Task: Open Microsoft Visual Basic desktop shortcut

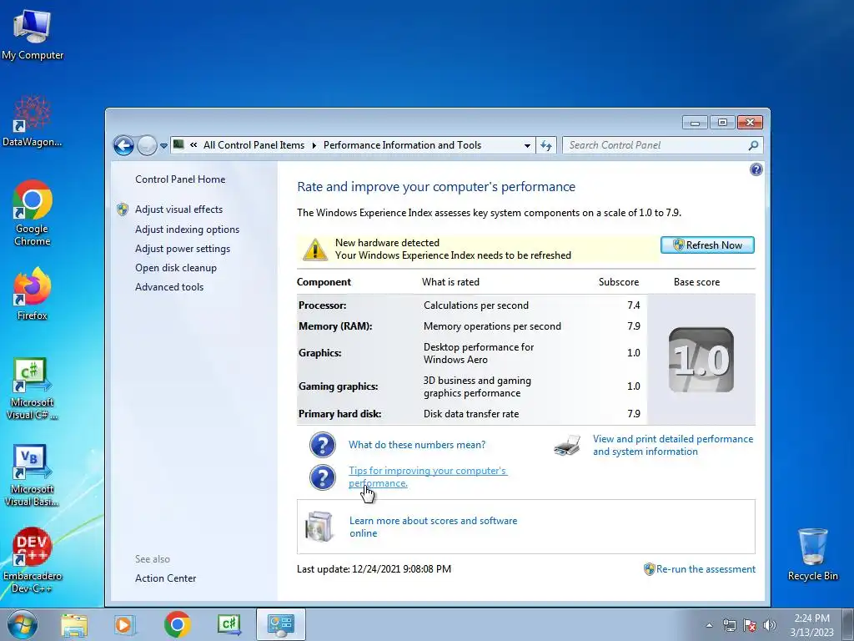Action: click(33, 476)
